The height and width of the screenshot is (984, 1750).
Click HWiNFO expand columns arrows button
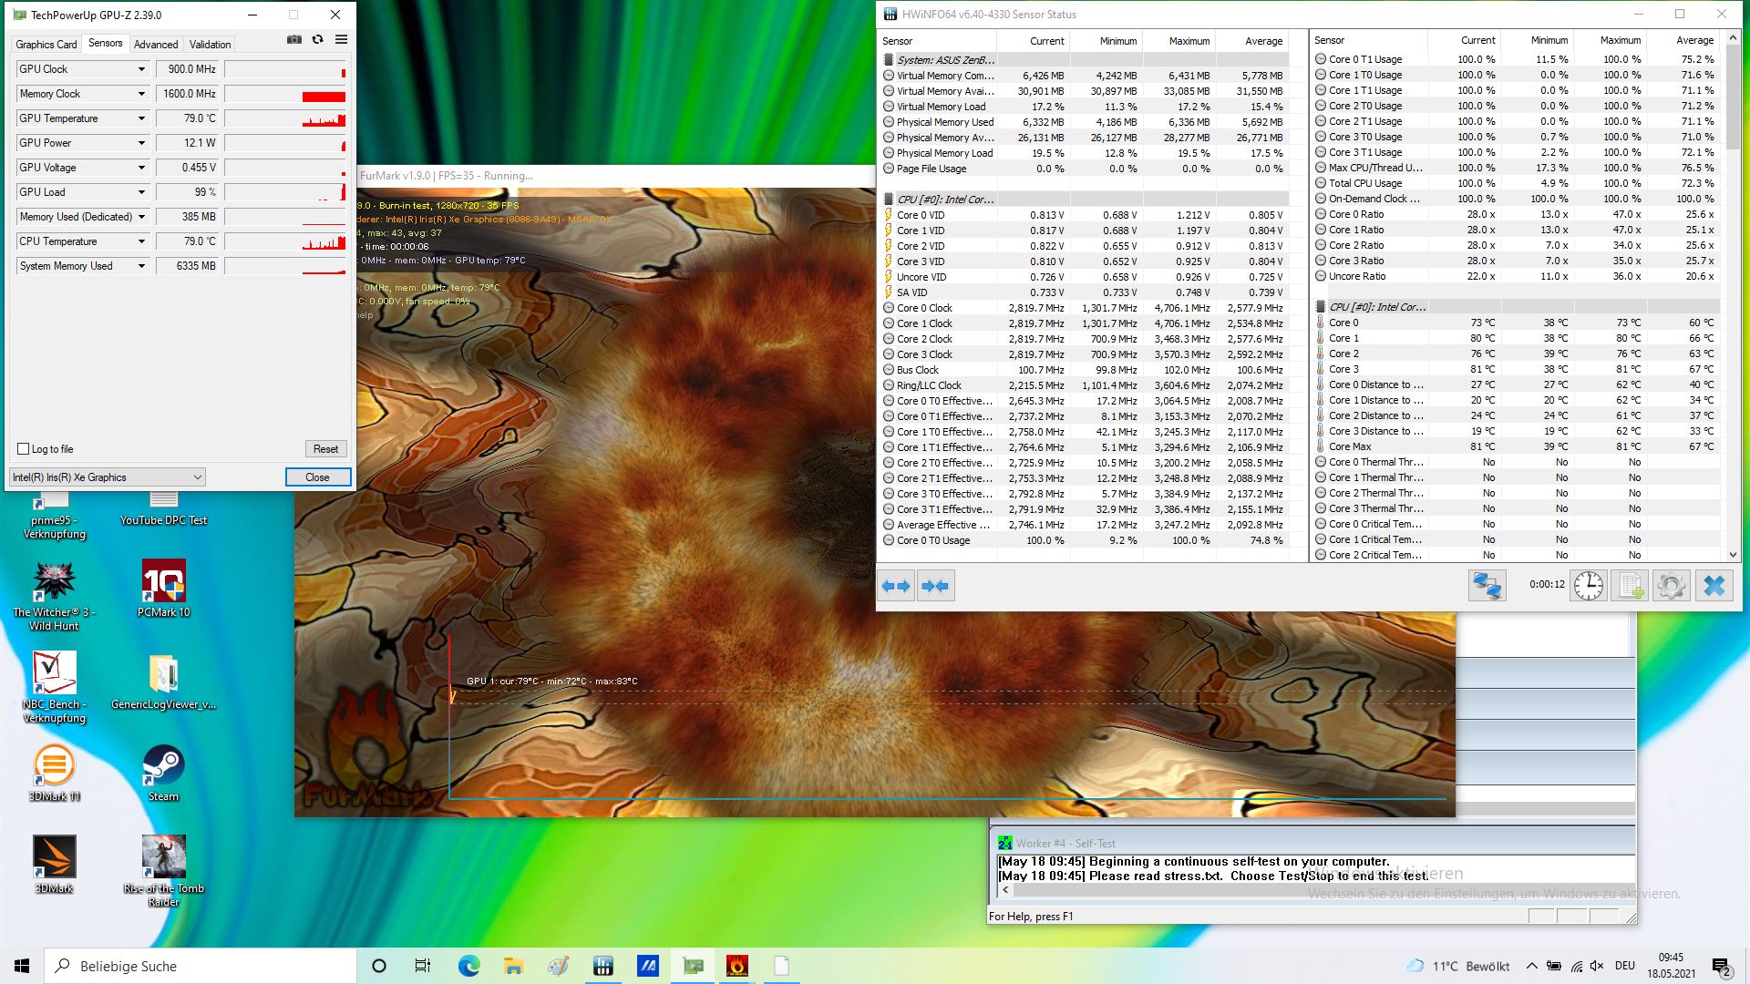tap(897, 586)
